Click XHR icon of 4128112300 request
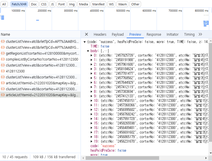The width and height of the screenshot is (212, 161). 3,71
